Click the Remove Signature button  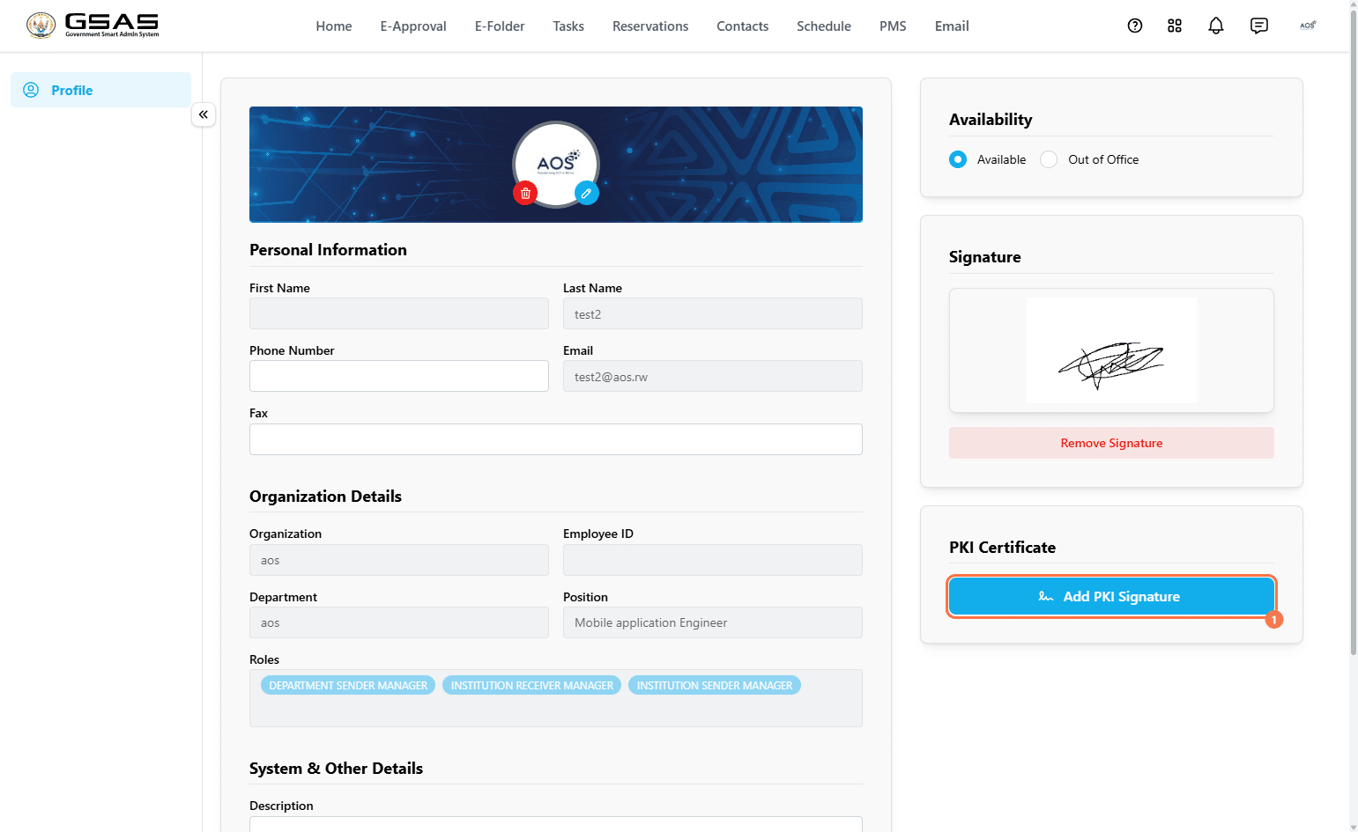pos(1111,443)
